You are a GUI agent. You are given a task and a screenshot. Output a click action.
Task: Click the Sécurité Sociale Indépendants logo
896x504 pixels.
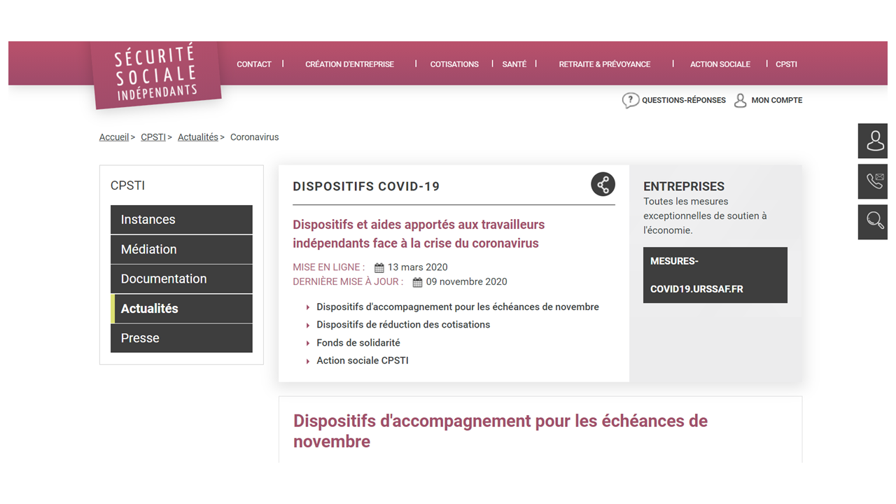click(x=157, y=74)
